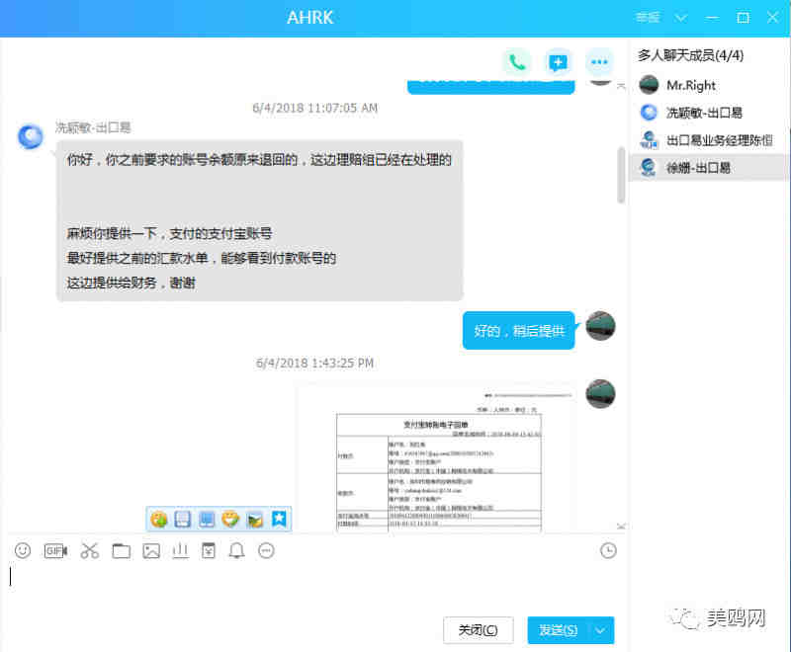This screenshot has height=652, width=791.
Task: Click the orange-green round icon starting the floating toolbar
Action: 159,519
